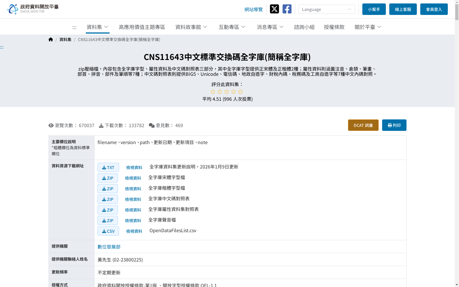This screenshot has width=459, height=287.
Task: Expand the 關於平臺 menu
Action: [368, 27]
